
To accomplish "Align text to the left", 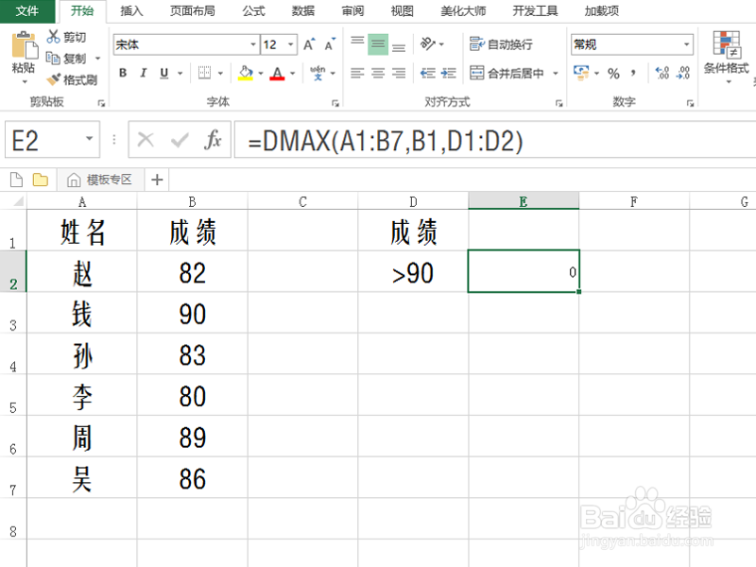I will tap(357, 73).
